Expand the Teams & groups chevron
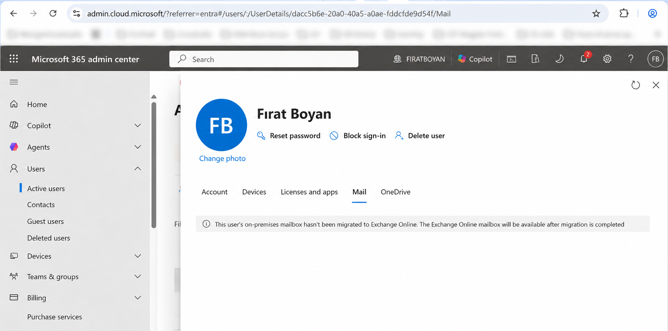Viewport: 668px width, 331px height. [x=138, y=277]
